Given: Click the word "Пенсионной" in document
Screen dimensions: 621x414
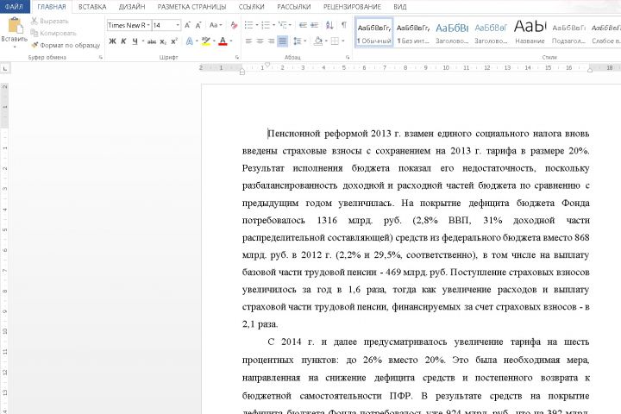Looking at the screenshot, I should (x=294, y=134).
